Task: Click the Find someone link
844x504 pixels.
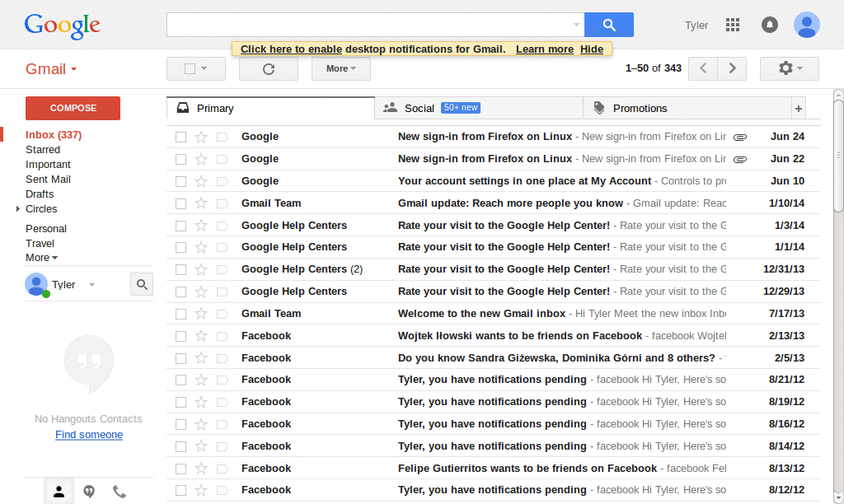Action: pos(89,435)
